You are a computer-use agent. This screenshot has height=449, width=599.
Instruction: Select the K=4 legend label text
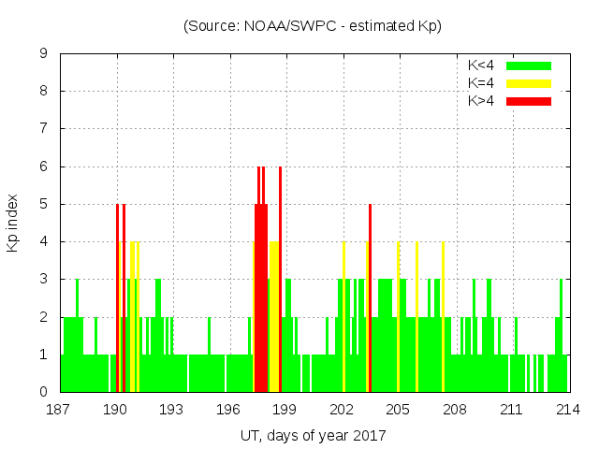pos(482,83)
